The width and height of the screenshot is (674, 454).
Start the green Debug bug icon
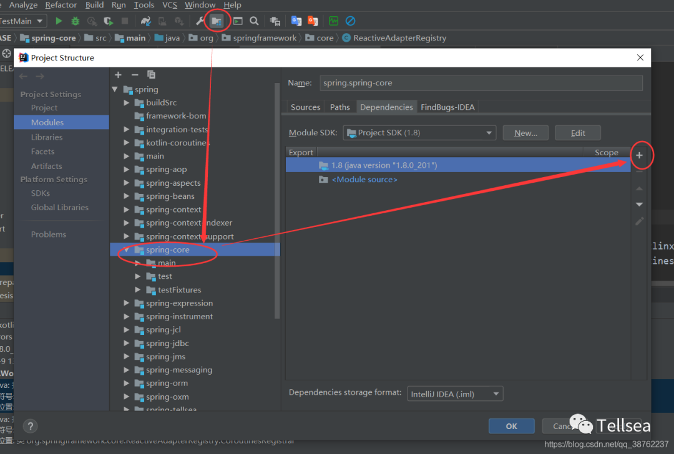(76, 21)
